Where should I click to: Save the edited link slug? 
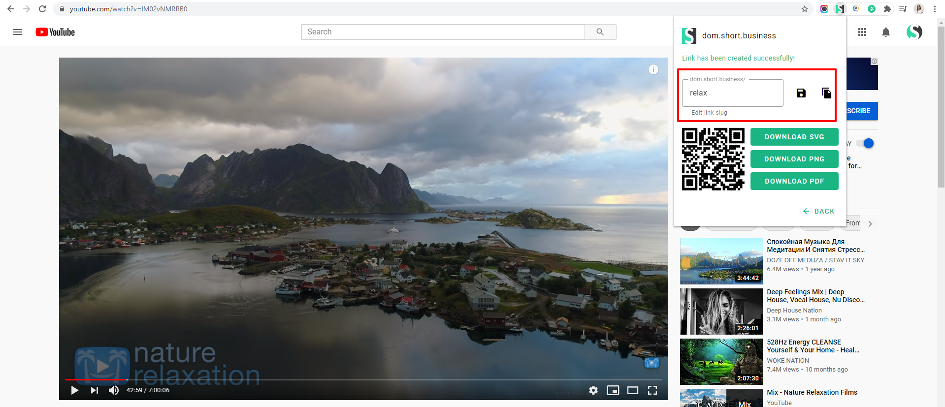801,93
